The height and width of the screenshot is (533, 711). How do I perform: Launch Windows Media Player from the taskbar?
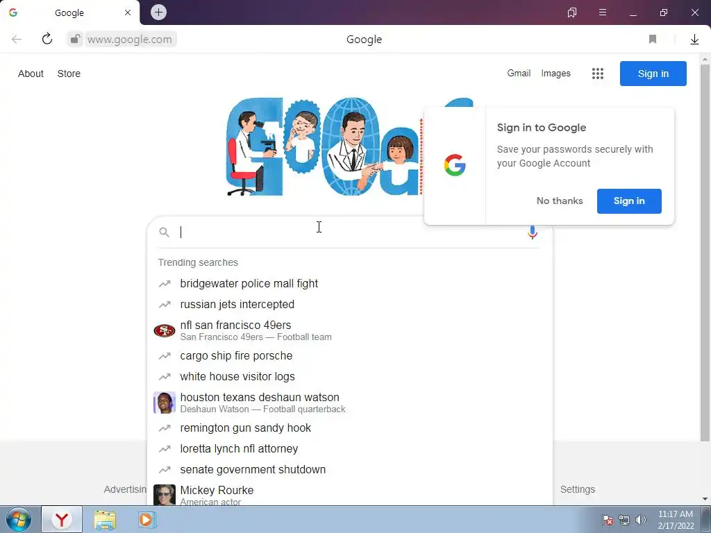tap(146, 519)
